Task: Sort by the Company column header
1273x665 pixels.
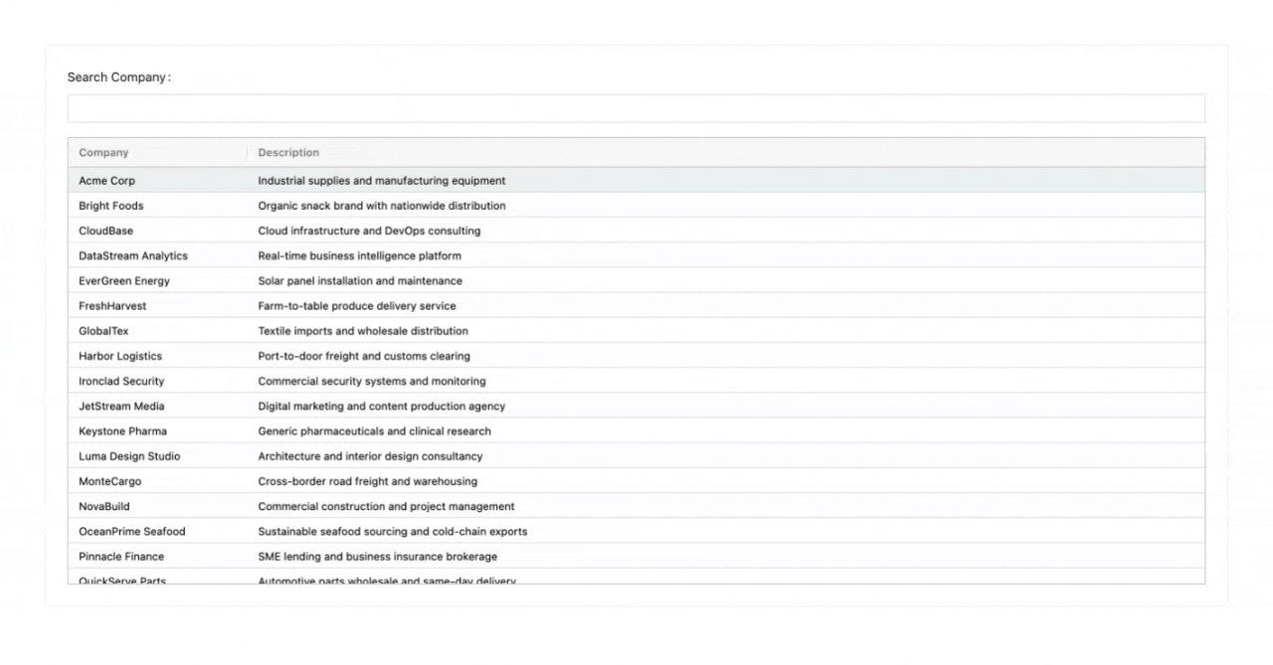Action: tap(104, 153)
